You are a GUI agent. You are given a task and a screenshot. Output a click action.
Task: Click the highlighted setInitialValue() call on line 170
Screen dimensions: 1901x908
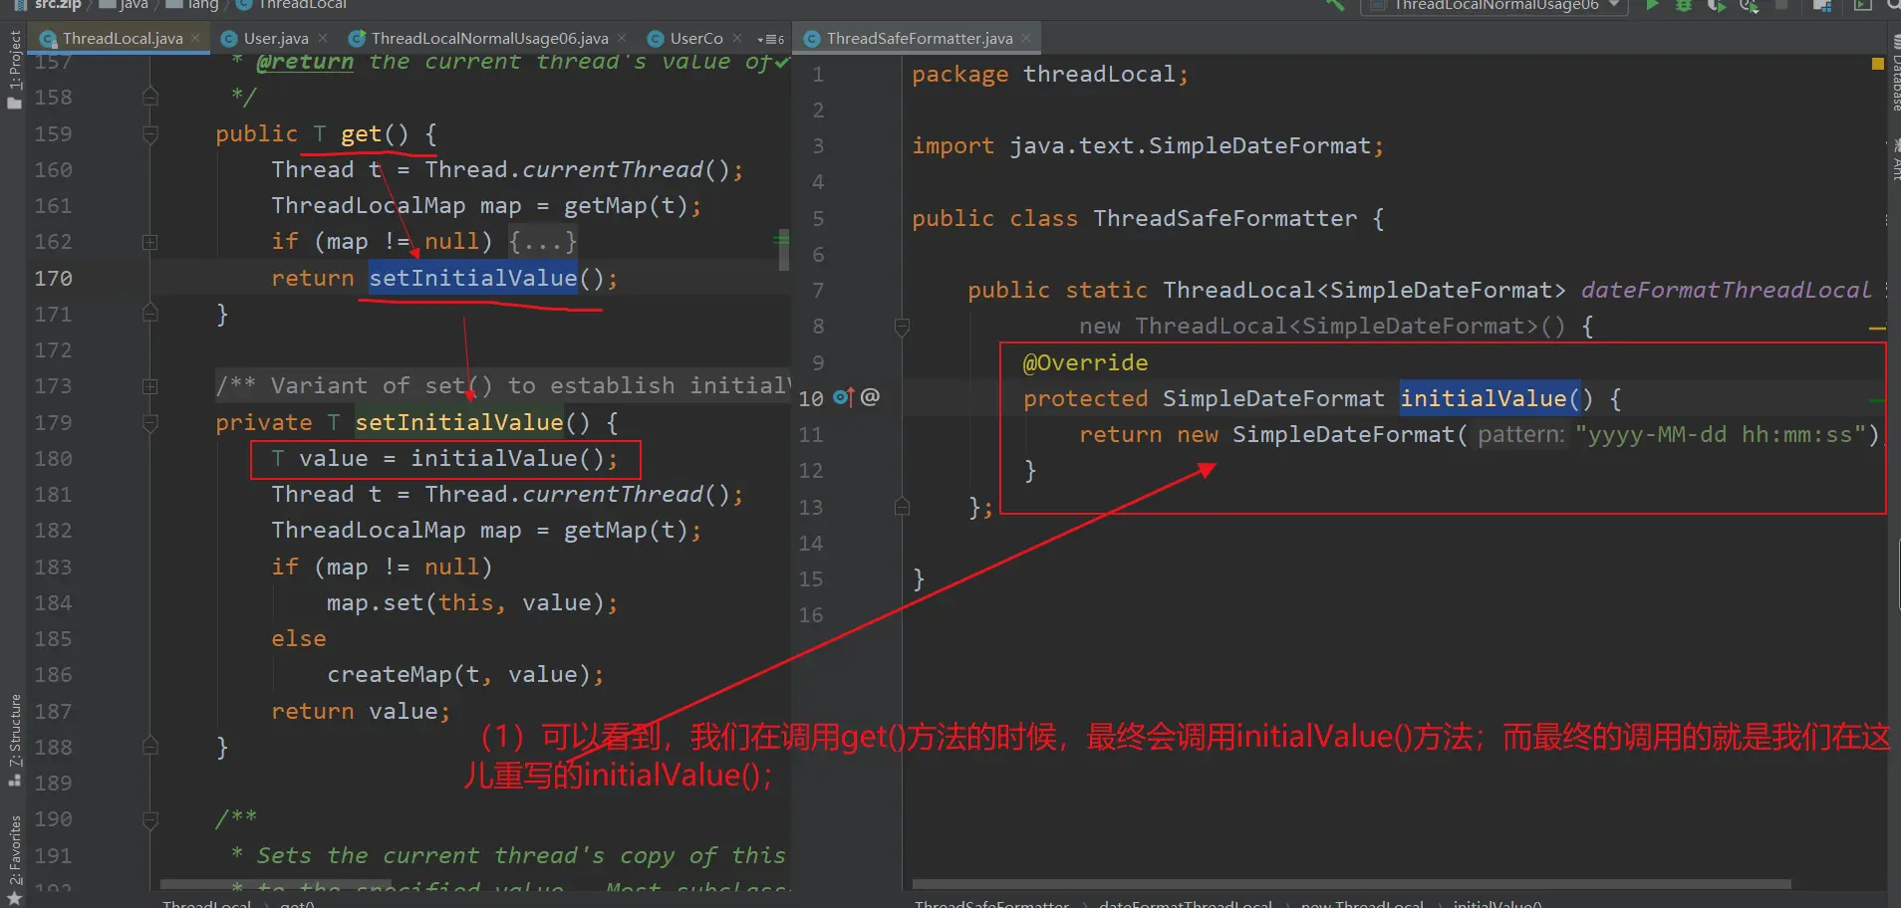coord(473,279)
